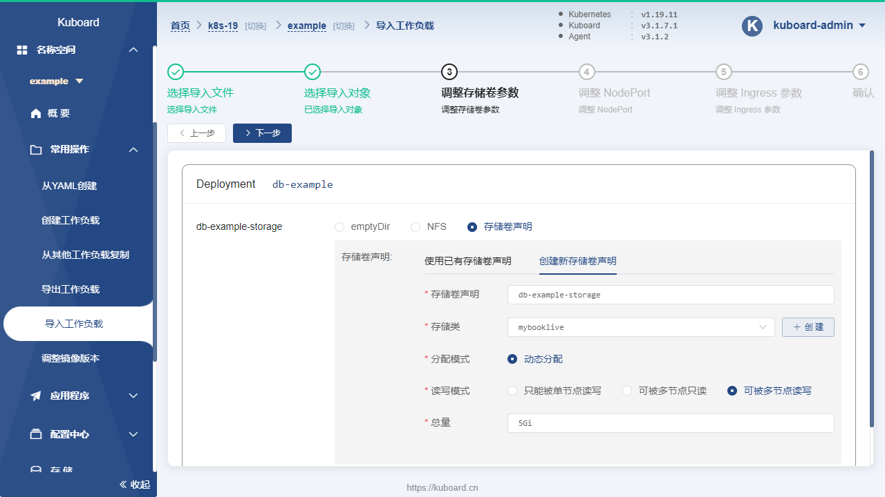
Task: Click the + 创建 storage class button
Action: pyautogui.click(x=808, y=327)
